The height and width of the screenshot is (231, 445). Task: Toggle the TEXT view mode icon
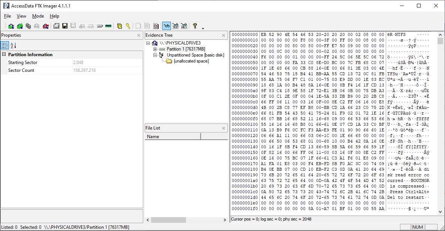click(175, 26)
